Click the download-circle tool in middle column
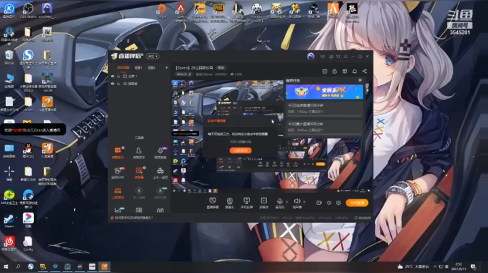 139,193
